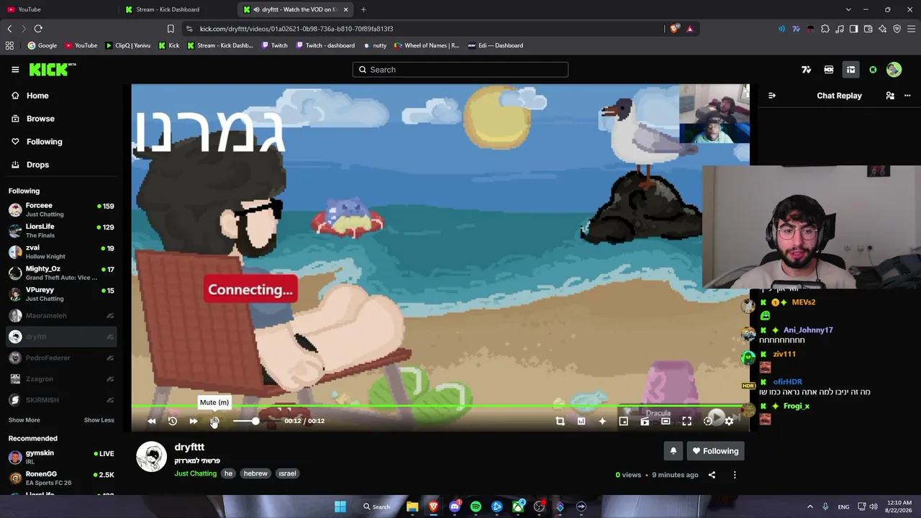
Task: Open a new browser tab
Action: [x=363, y=9]
